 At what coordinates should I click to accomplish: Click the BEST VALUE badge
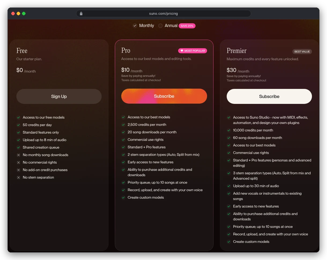[x=302, y=51]
